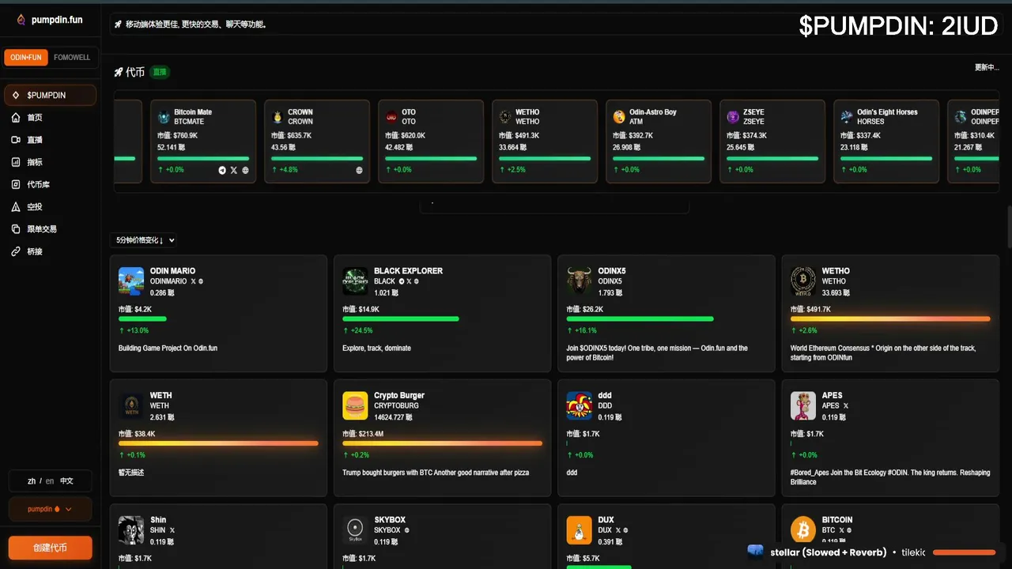Switch to the FOMOWELL tab
The width and height of the screenshot is (1012, 569).
[72, 58]
